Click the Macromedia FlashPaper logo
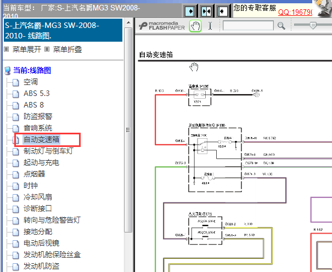 point(162,26)
